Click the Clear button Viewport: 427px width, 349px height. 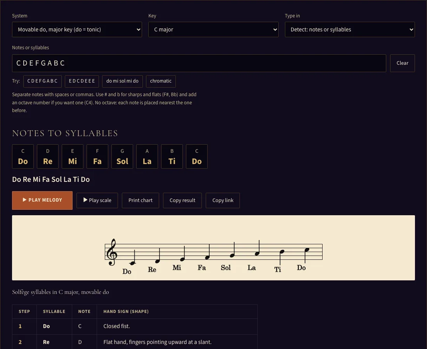402,63
